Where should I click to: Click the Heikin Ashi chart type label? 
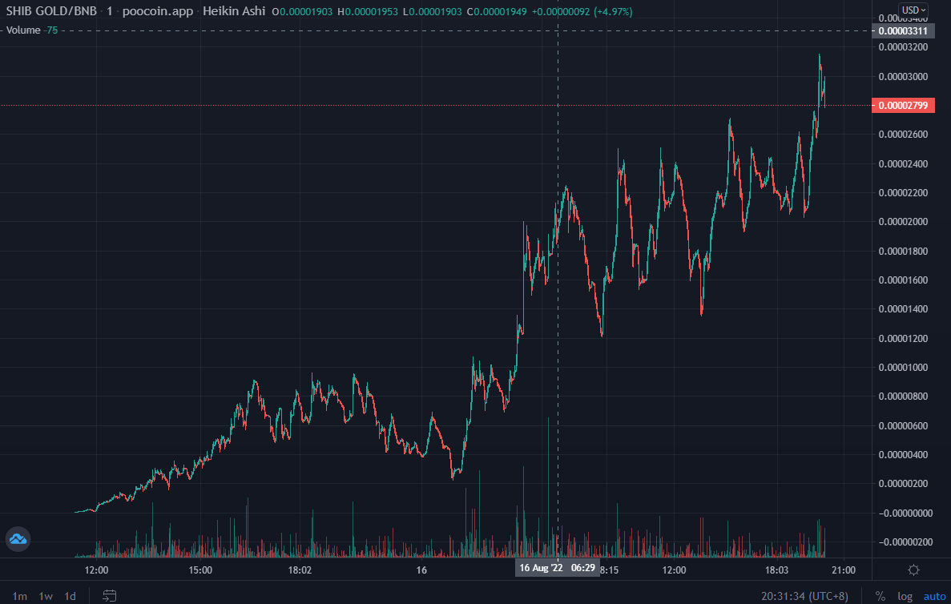pos(233,11)
